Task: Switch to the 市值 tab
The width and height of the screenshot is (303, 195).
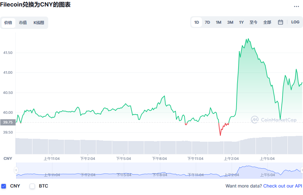Action: (x=23, y=23)
